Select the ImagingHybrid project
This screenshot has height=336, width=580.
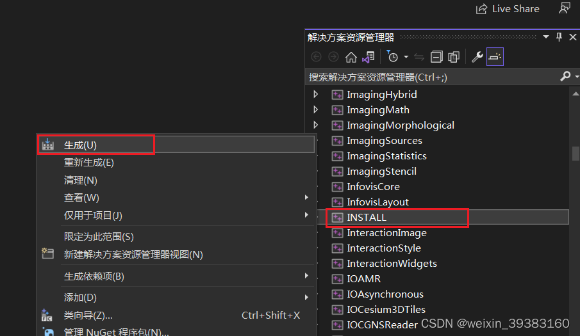pos(382,95)
